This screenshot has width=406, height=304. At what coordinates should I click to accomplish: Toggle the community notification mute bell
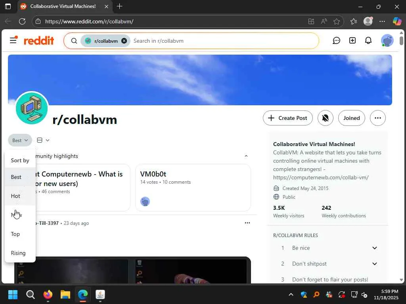(326, 118)
